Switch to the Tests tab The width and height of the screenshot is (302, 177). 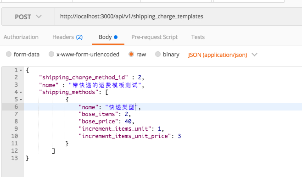point(198,37)
